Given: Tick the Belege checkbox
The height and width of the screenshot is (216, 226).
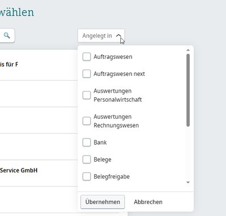Looking at the screenshot, I should (x=86, y=159).
